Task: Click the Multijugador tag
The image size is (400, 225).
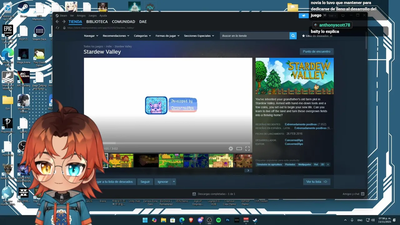Action: pos(305,164)
